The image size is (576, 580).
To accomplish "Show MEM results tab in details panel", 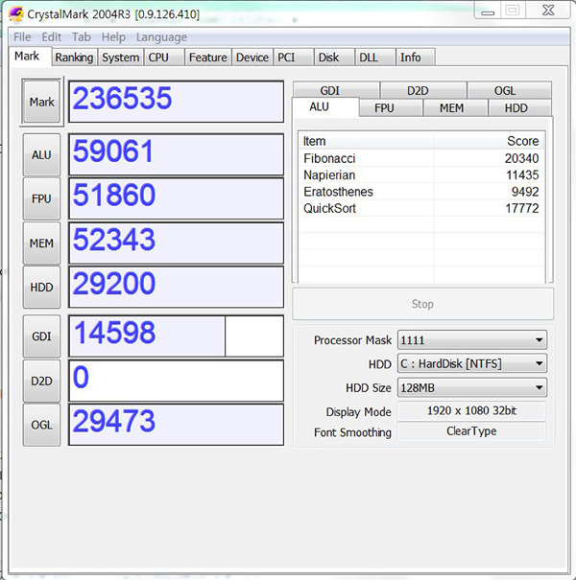I will [455, 108].
